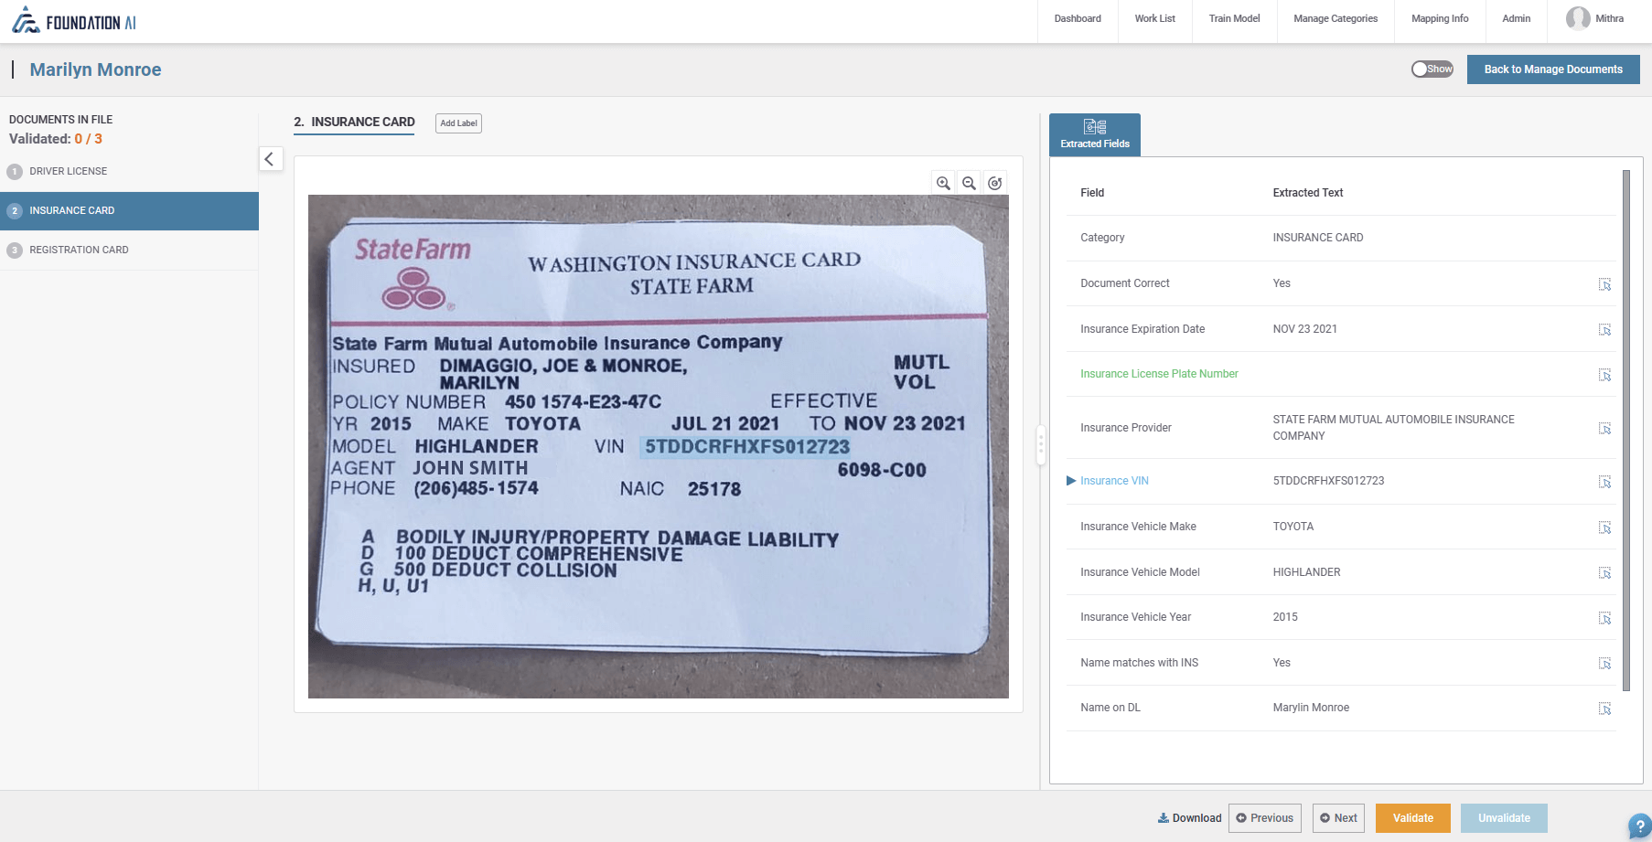Image resolution: width=1652 pixels, height=842 pixels.
Task: Click locate icon for Insurance Expiration Date
Action: click(x=1604, y=330)
